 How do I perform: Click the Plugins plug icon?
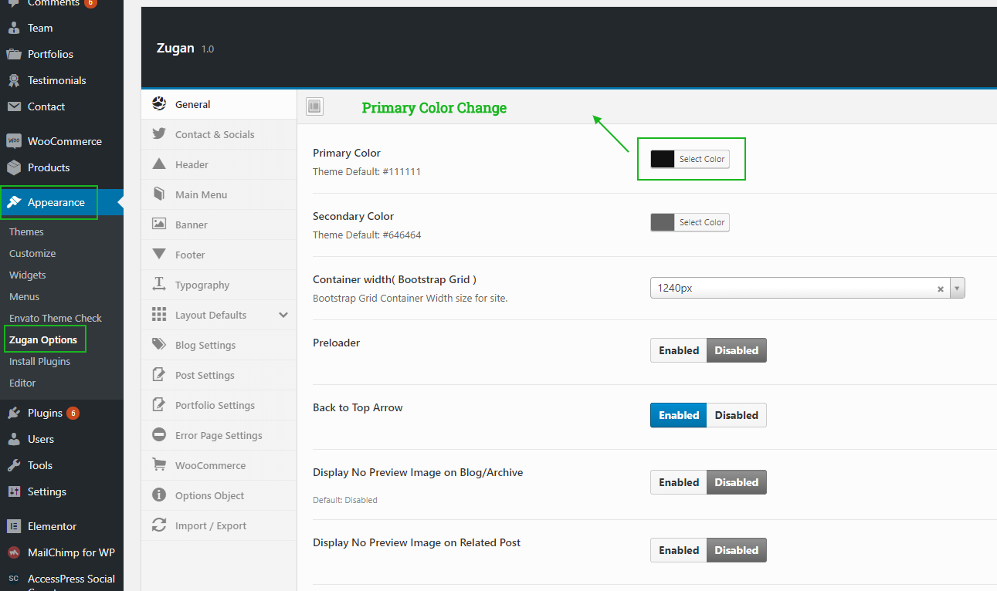[x=14, y=413]
